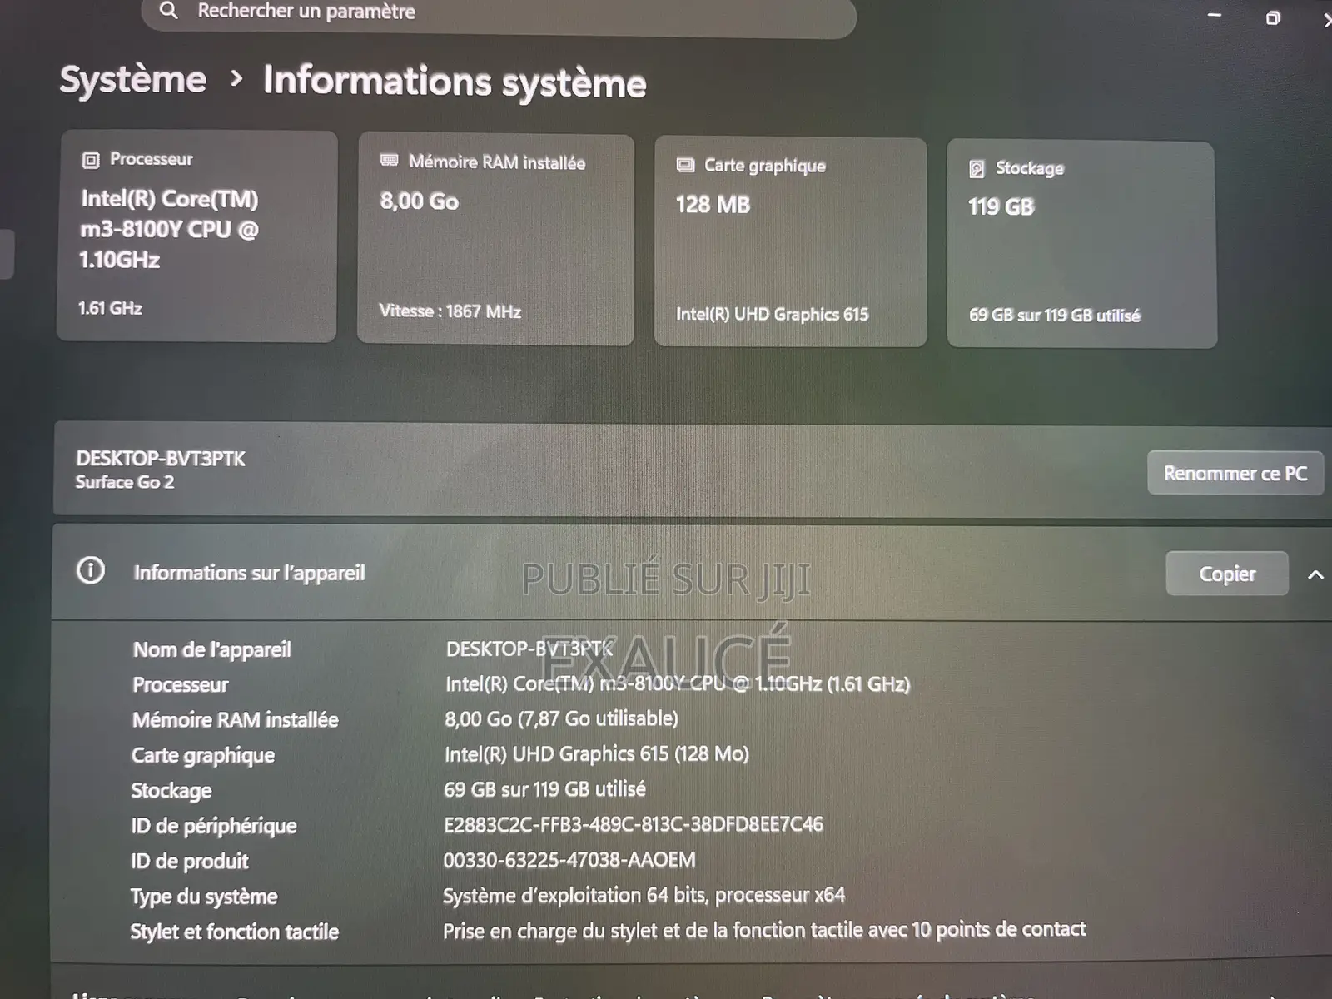The image size is (1332, 999).
Task: Click Renommer ce PC button
Action: pos(1235,474)
